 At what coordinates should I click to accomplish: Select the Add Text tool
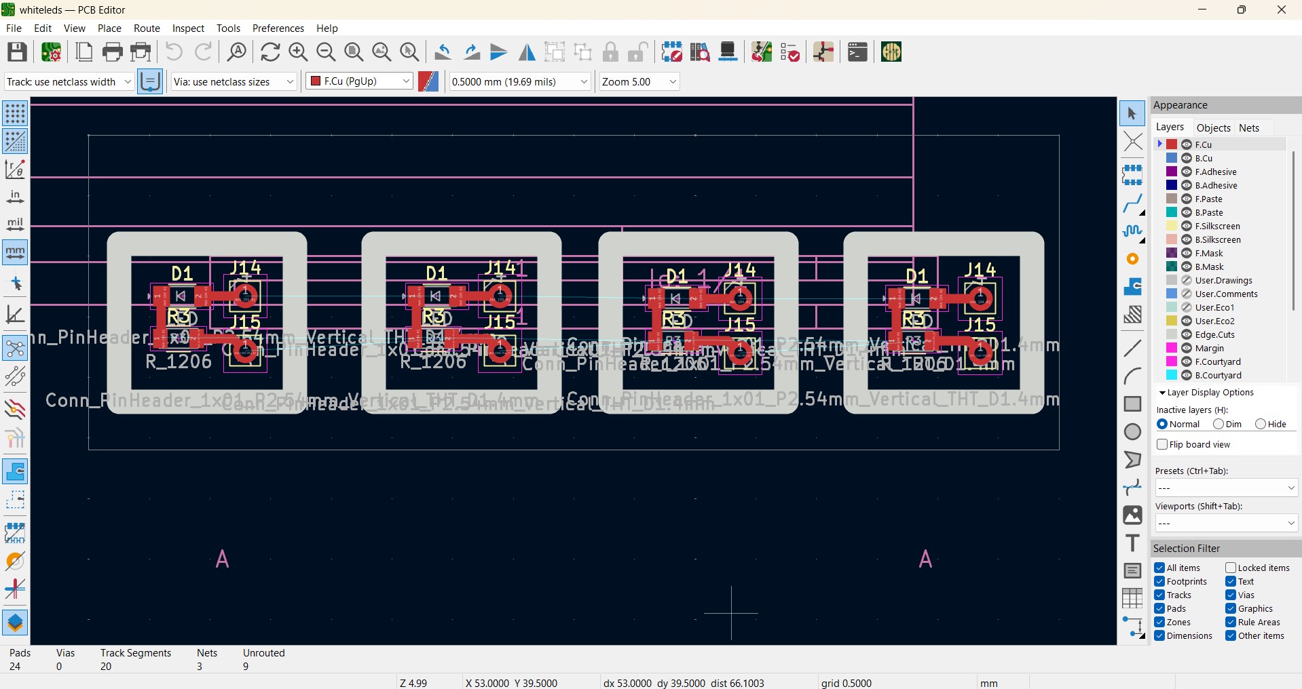click(1132, 543)
